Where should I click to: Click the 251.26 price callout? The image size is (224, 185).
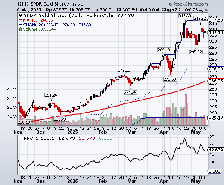[x=51, y=95]
